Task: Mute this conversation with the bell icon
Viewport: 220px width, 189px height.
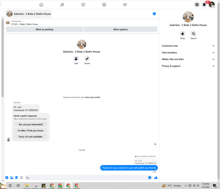Action: 183,34
